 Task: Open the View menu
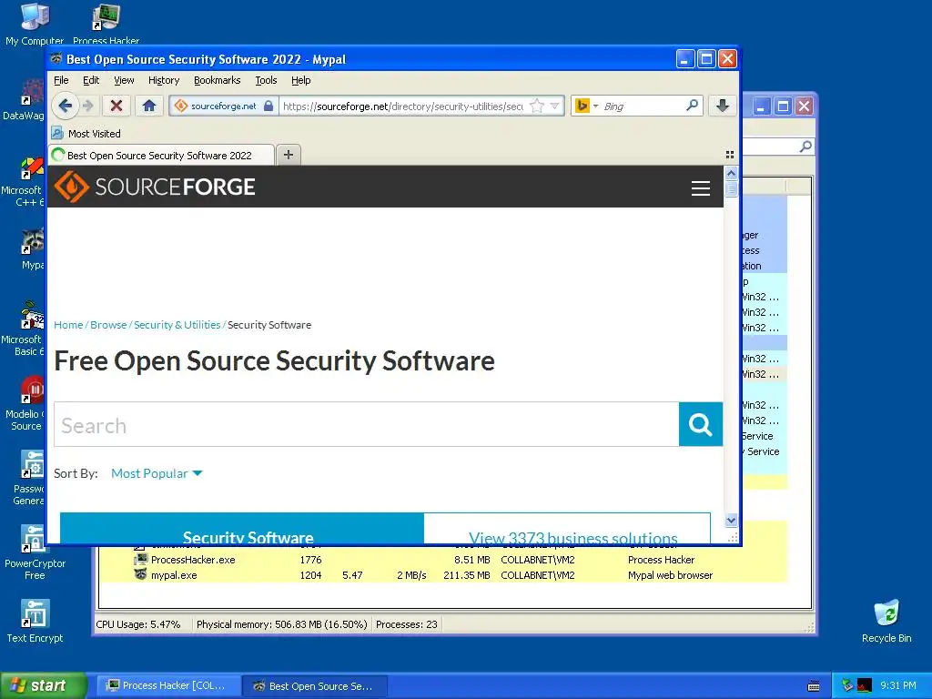124,80
